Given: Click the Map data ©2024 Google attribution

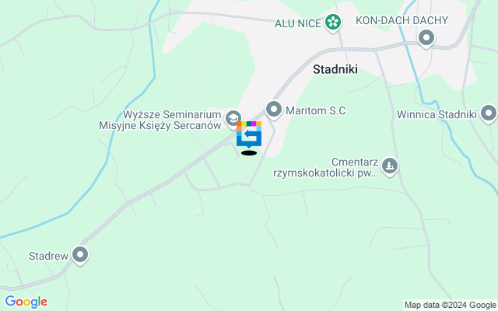Looking at the screenshot, I should click(450, 306).
